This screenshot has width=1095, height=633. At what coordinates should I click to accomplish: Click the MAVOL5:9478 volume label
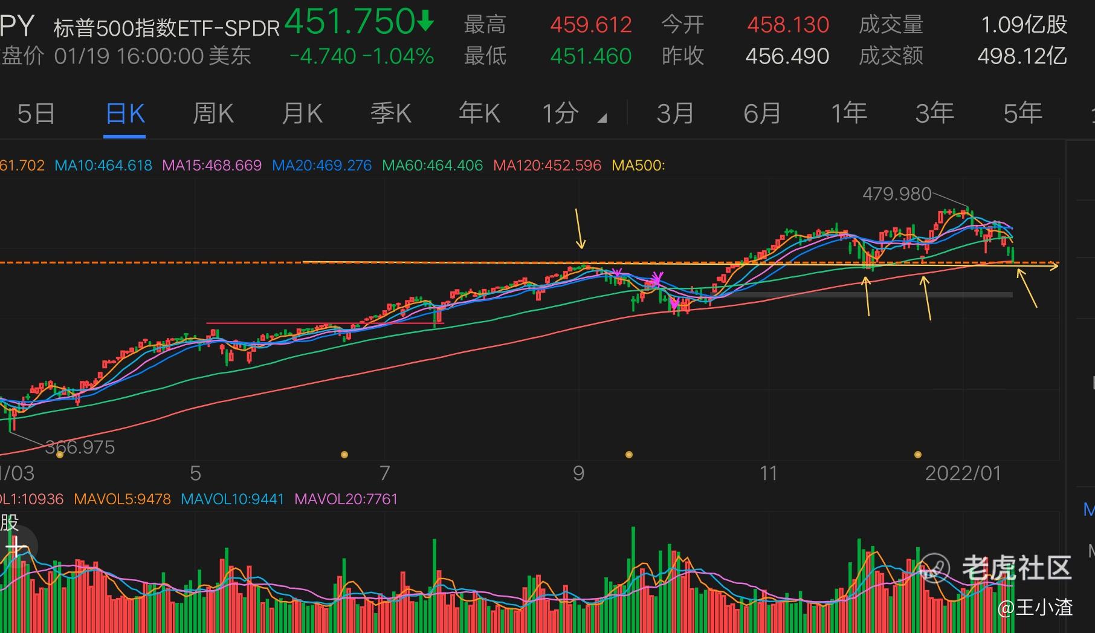122,499
